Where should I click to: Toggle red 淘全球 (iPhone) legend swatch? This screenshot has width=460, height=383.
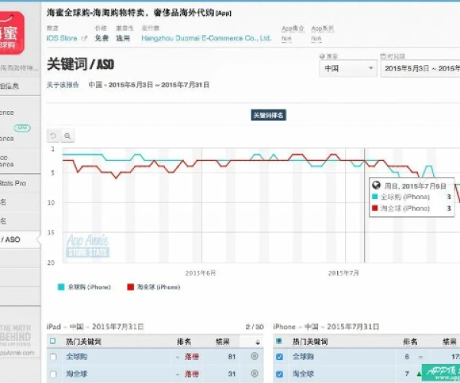130,287
